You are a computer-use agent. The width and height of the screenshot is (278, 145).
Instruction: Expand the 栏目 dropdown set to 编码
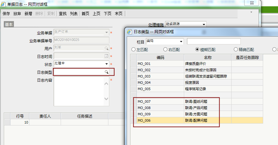point(181,41)
